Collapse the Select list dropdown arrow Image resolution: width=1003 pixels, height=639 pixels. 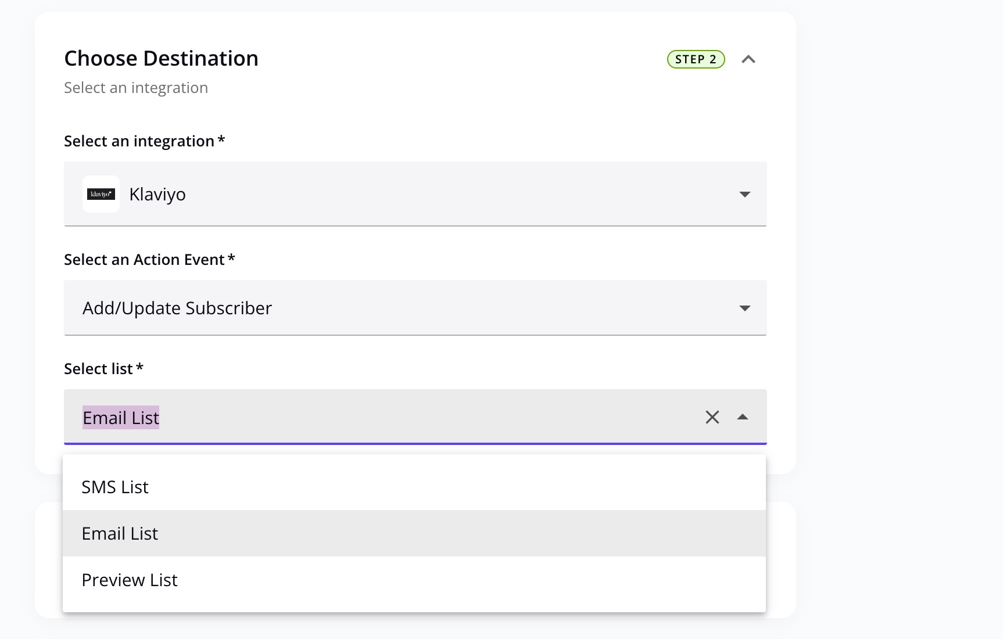(743, 417)
